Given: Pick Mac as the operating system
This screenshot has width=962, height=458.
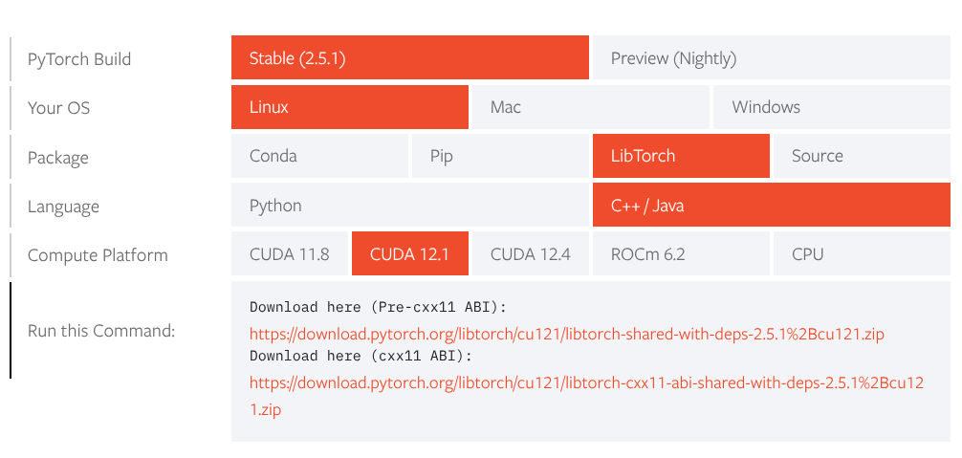Looking at the screenshot, I should 591,107.
